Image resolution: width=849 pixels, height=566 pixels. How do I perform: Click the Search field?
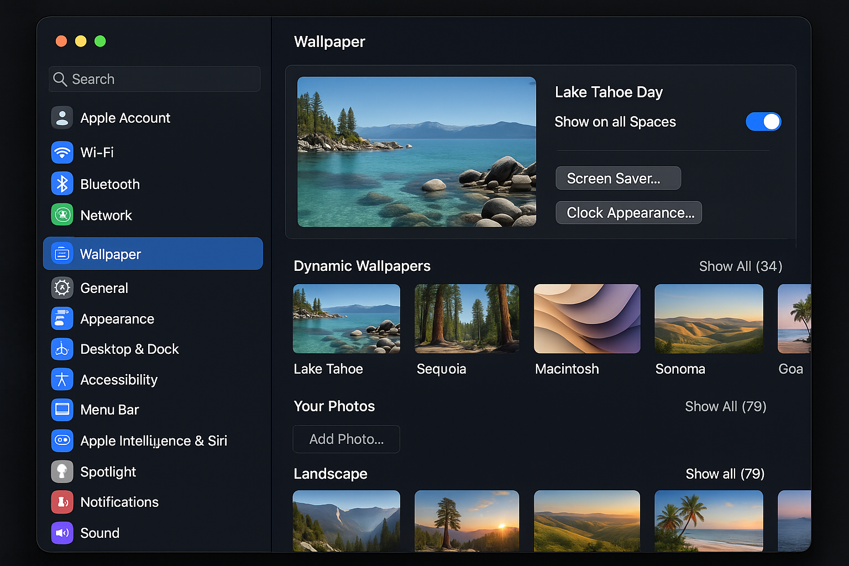(x=154, y=79)
